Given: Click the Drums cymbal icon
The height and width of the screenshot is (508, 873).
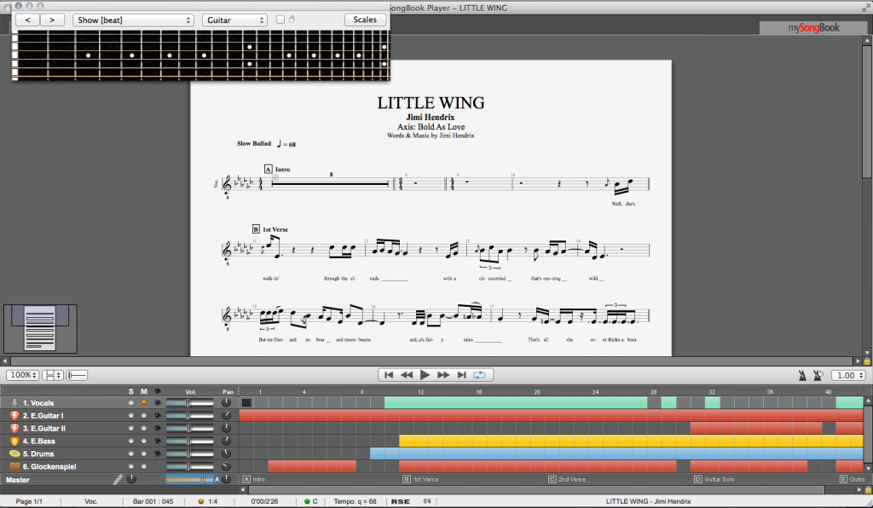Looking at the screenshot, I should point(14,453).
